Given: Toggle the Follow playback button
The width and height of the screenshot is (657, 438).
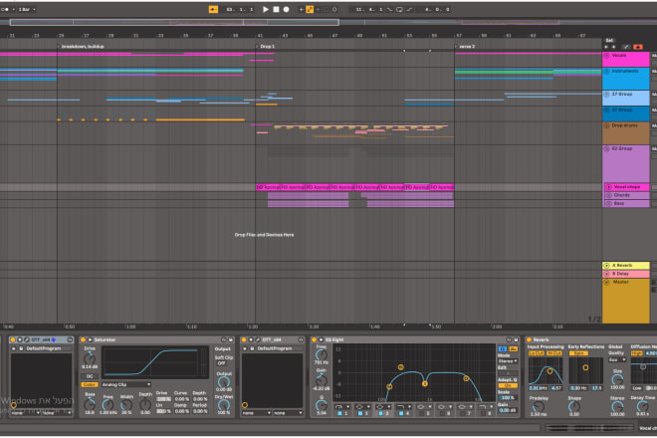Looking at the screenshot, I should tap(213, 9).
